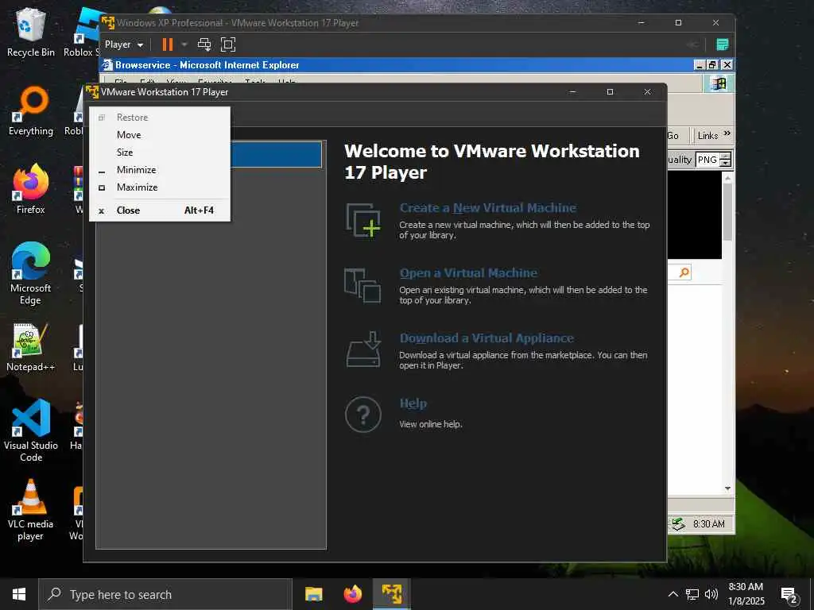The image size is (814, 610).
Task: Click the download appliance drive icon
Action: pos(363,349)
